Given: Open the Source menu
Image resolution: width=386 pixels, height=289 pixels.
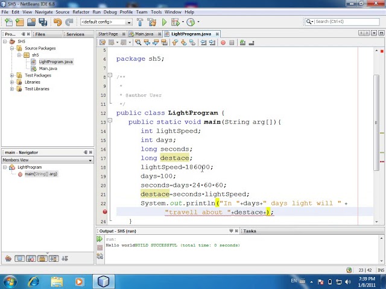Looking at the screenshot, I should 63,12.
